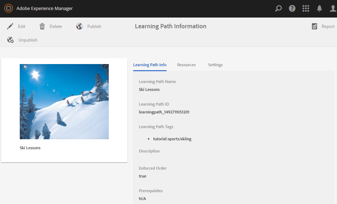Switch to the Resources tab
This screenshot has height=204, width=337.
[186, 65]
